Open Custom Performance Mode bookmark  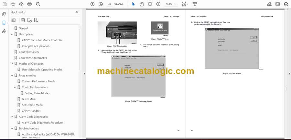tap(38, 81)
